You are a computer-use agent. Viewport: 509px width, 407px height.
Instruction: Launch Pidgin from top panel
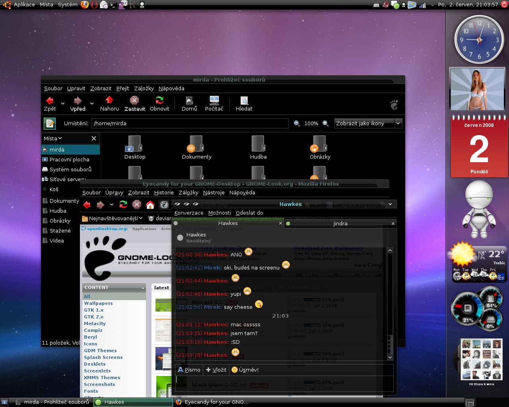123,5
